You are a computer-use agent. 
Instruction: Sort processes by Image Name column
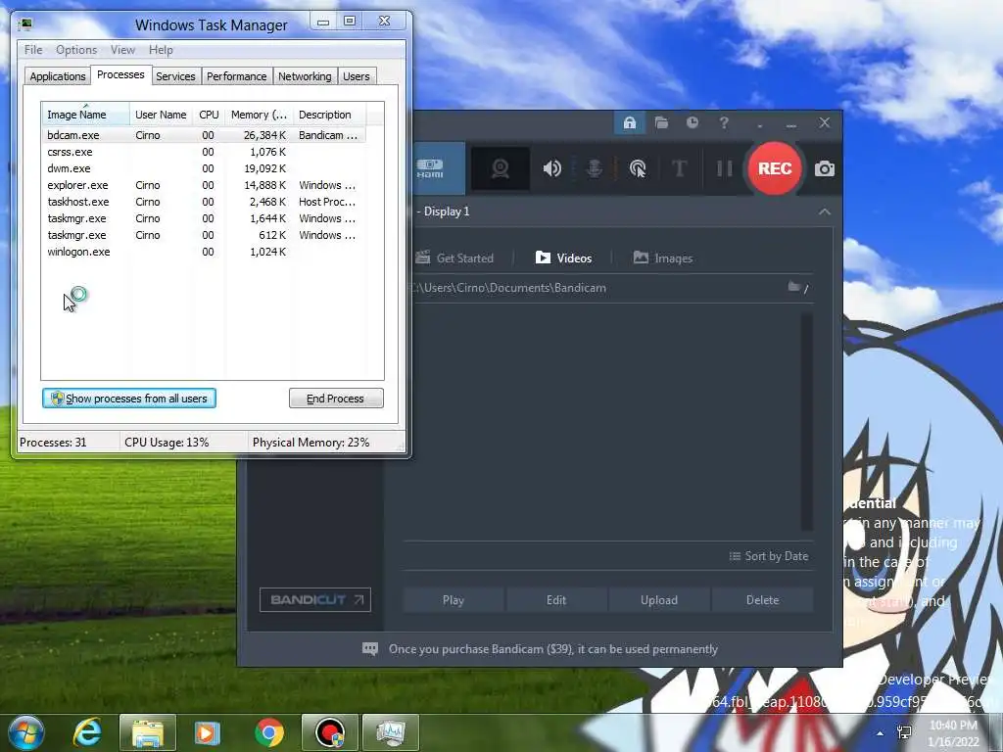(x=86, y=115)
